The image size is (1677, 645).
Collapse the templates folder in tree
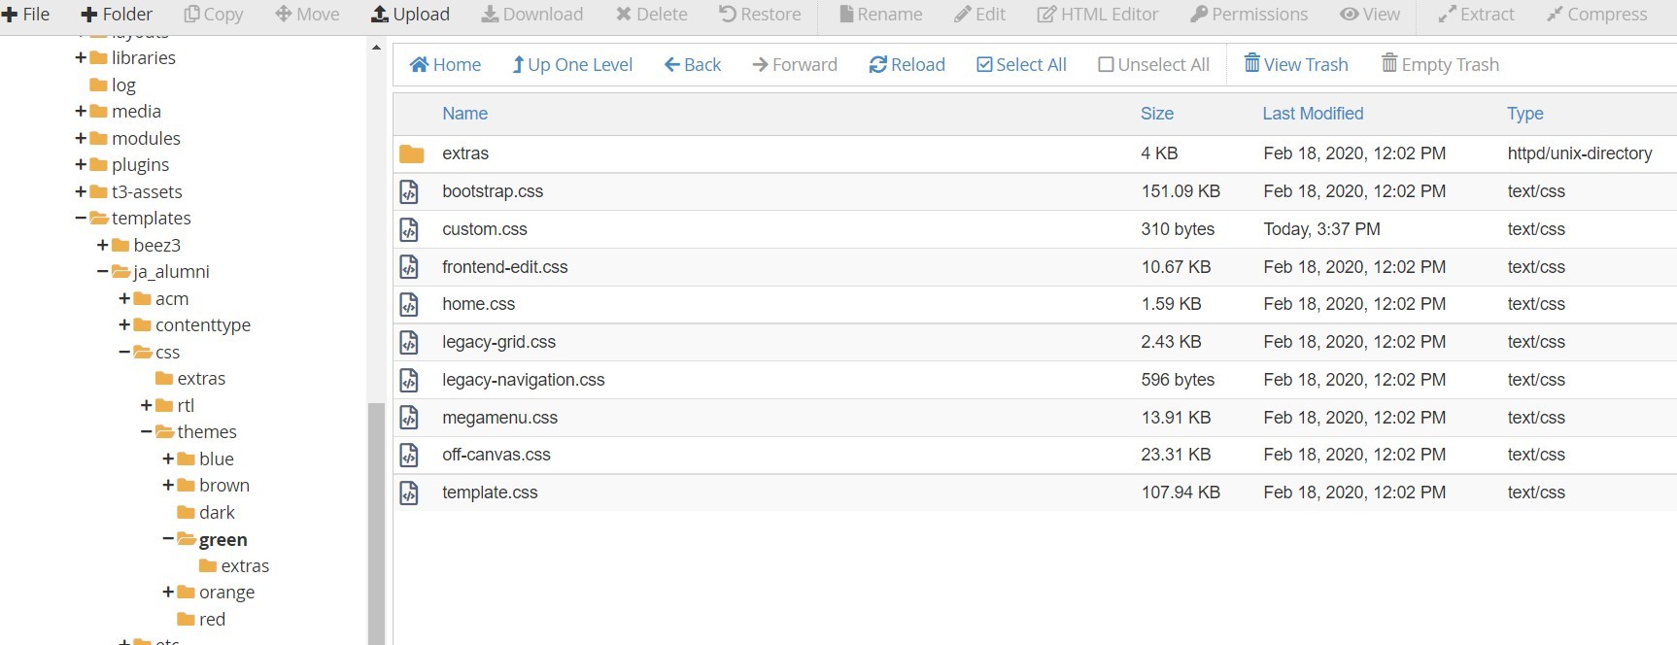coord(81,219)
